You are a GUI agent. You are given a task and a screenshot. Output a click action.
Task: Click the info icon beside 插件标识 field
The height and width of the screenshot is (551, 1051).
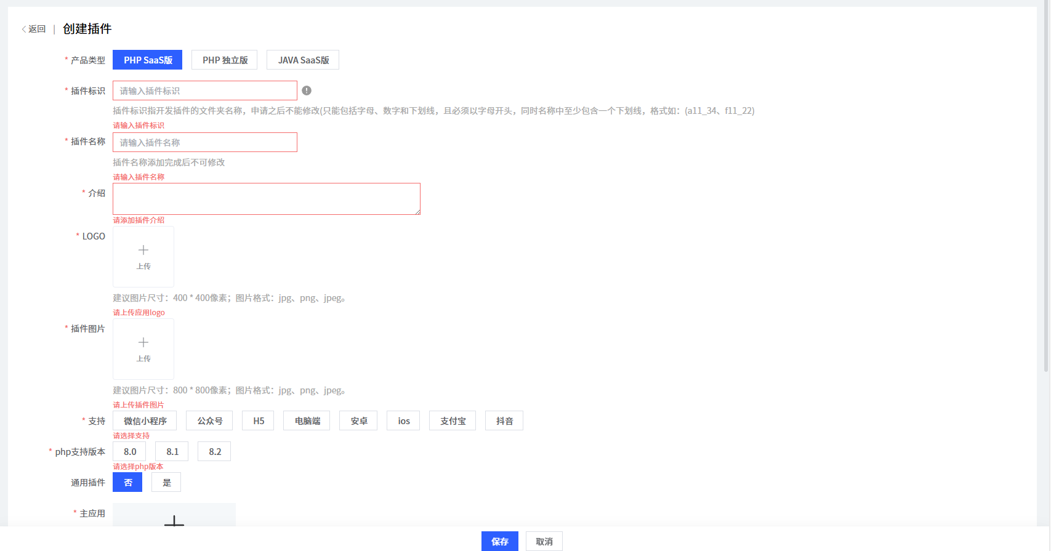click(x=307, y=90)
